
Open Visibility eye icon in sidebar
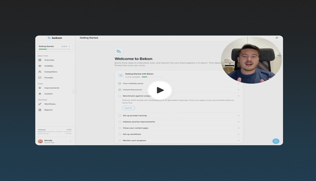point(40,66)
